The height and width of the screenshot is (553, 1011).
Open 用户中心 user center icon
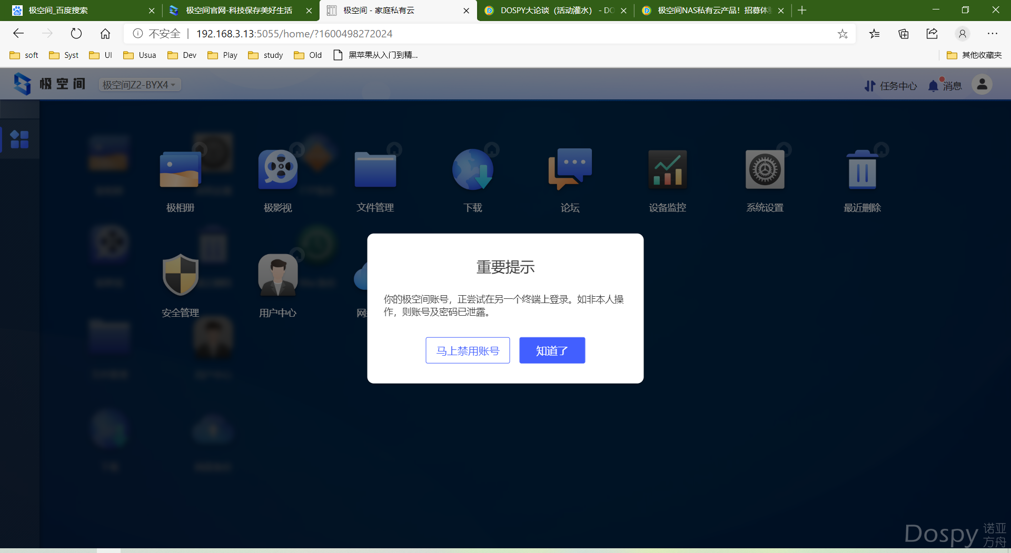277,275
